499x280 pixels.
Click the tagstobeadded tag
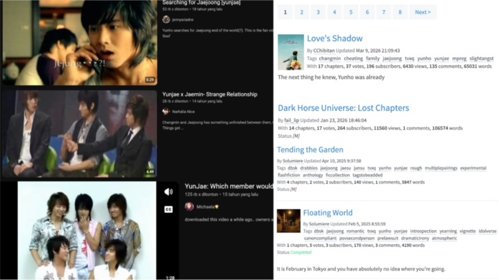click(367, 175)
